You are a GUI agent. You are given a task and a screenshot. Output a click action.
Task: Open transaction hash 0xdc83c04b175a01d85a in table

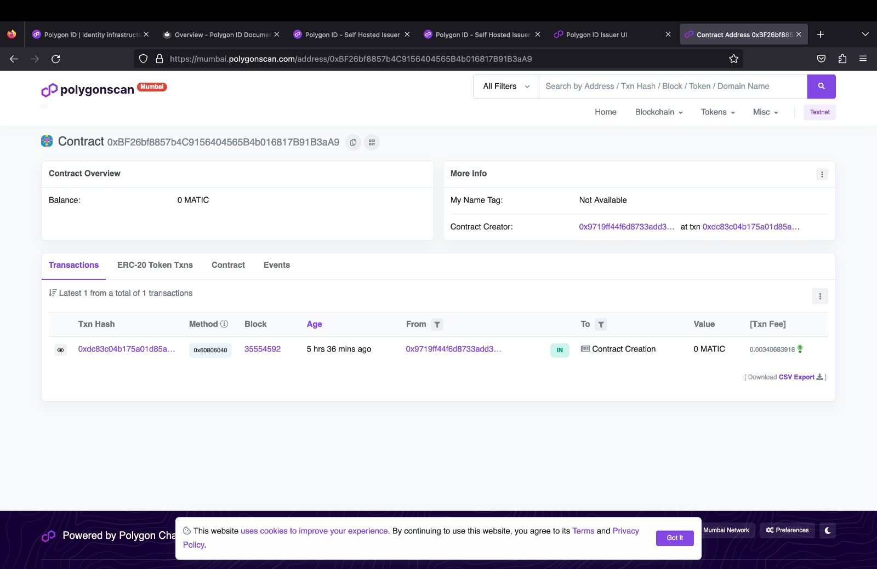click(127, 349)
